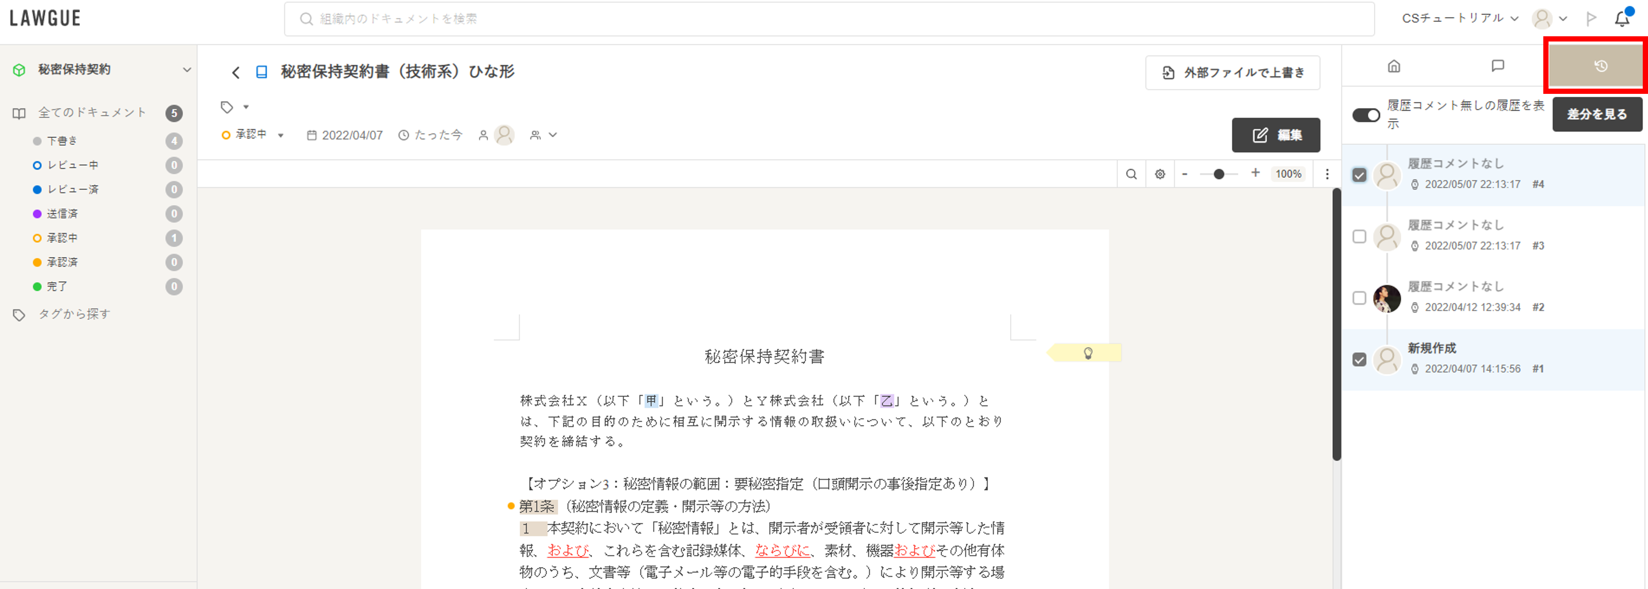The width and height of the screenshot is (1648, 589).
Task: Check history version #3 checkbox
Action: [1359, 237]
